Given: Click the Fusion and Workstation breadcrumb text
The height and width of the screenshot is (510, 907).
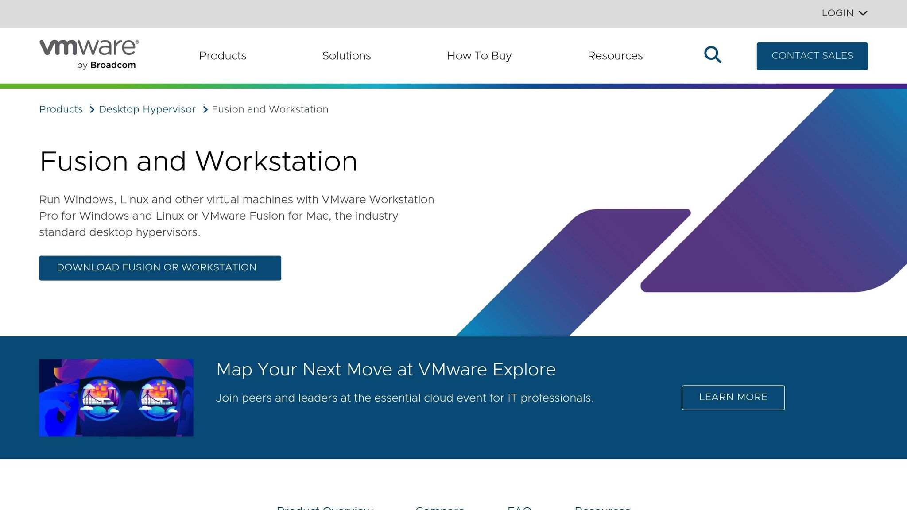Looking at the screenshot, I should click(270, 109).
